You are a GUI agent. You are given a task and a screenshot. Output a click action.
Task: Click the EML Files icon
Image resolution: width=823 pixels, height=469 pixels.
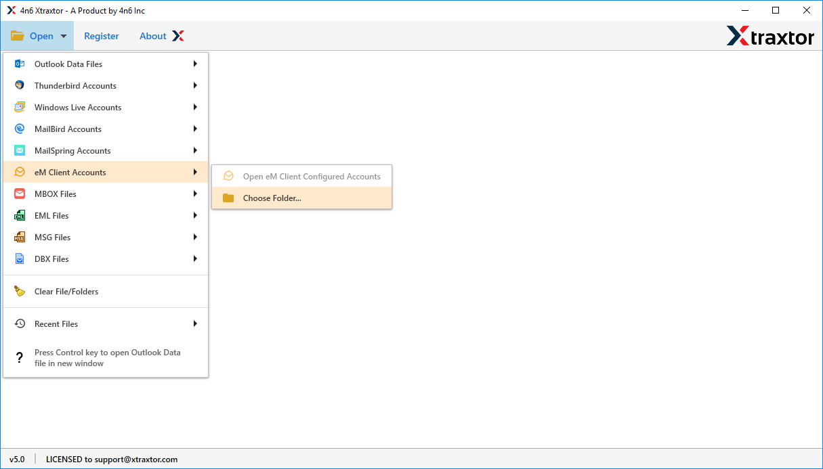20,216
